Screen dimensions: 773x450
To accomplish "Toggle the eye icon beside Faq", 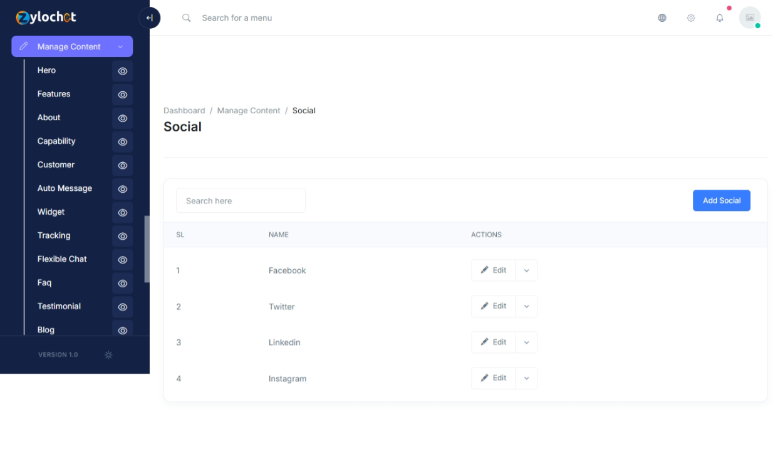I will [123, 284].
